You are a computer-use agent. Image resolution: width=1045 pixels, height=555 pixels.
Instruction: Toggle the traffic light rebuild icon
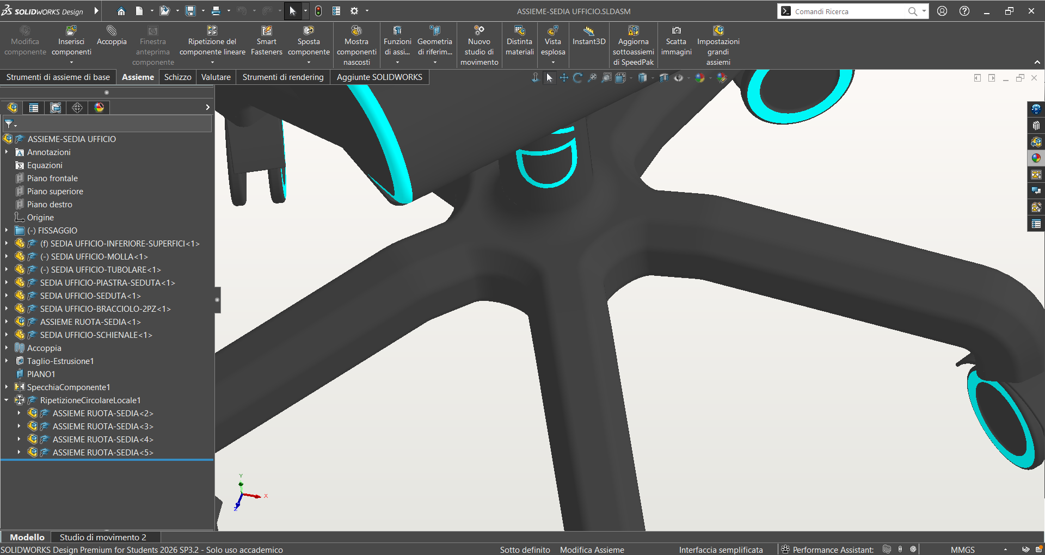pyautogui.click(x=318, y=11)
